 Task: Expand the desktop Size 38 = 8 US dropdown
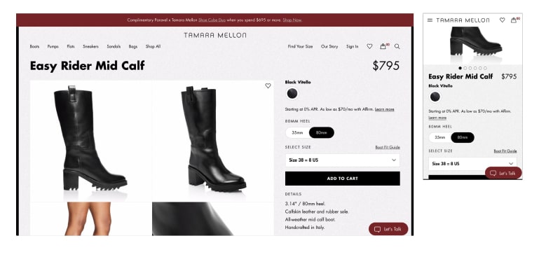(342, 160)
